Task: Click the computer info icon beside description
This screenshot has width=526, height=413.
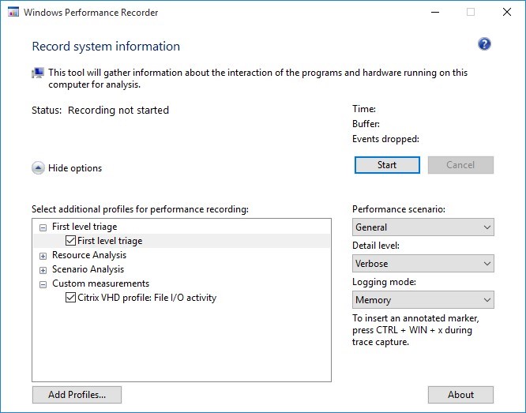Action: [x=38, y=73]
